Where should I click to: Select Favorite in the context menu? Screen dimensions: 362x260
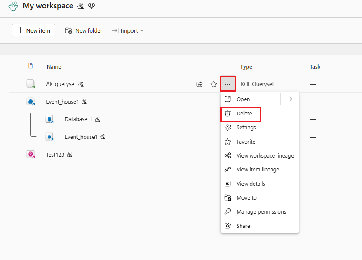(260, 142)
